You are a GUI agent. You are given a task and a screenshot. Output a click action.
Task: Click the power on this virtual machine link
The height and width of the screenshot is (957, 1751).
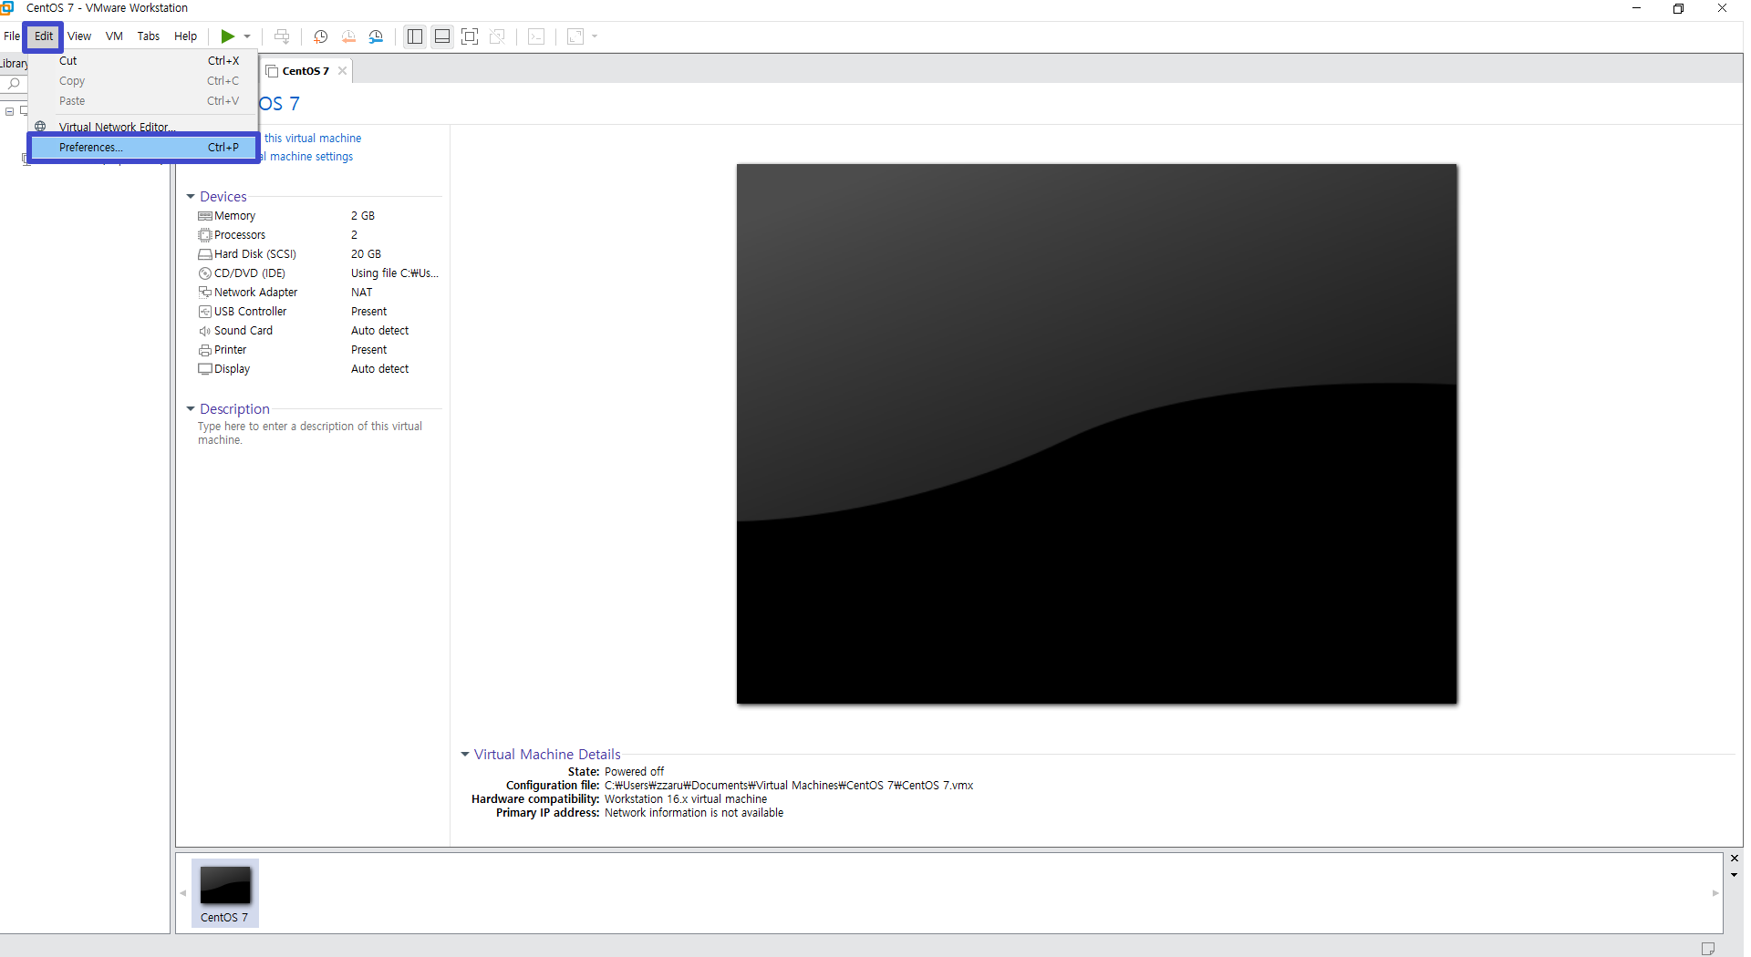point(312,139)
